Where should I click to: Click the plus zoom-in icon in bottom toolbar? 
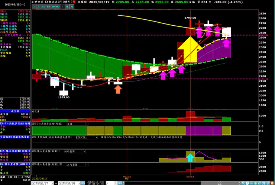click(255, 183)
